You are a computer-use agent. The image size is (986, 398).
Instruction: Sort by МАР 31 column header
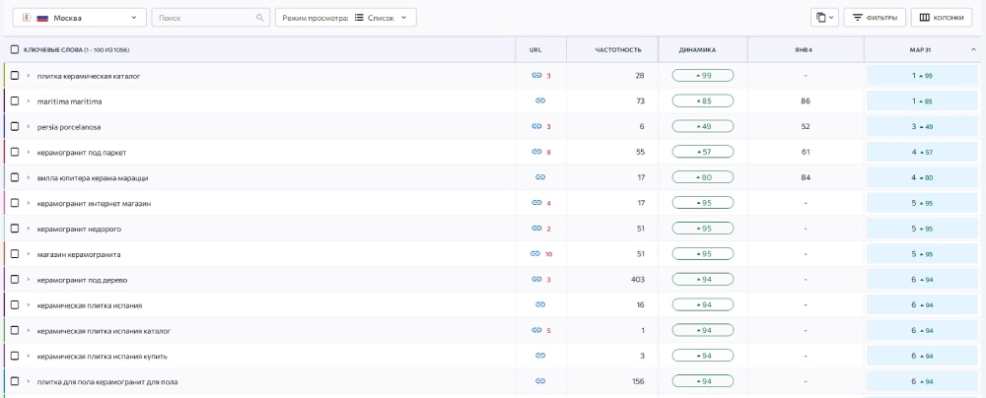pos(921,49)
